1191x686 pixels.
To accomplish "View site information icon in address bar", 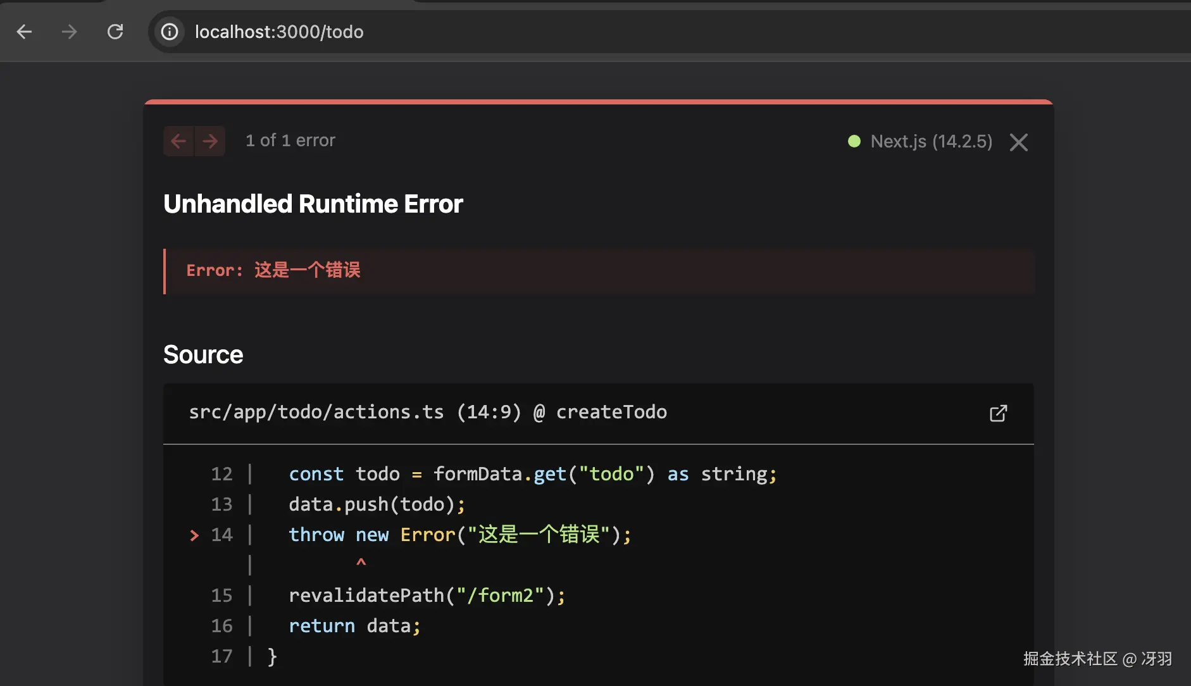I will coord(170,32).
